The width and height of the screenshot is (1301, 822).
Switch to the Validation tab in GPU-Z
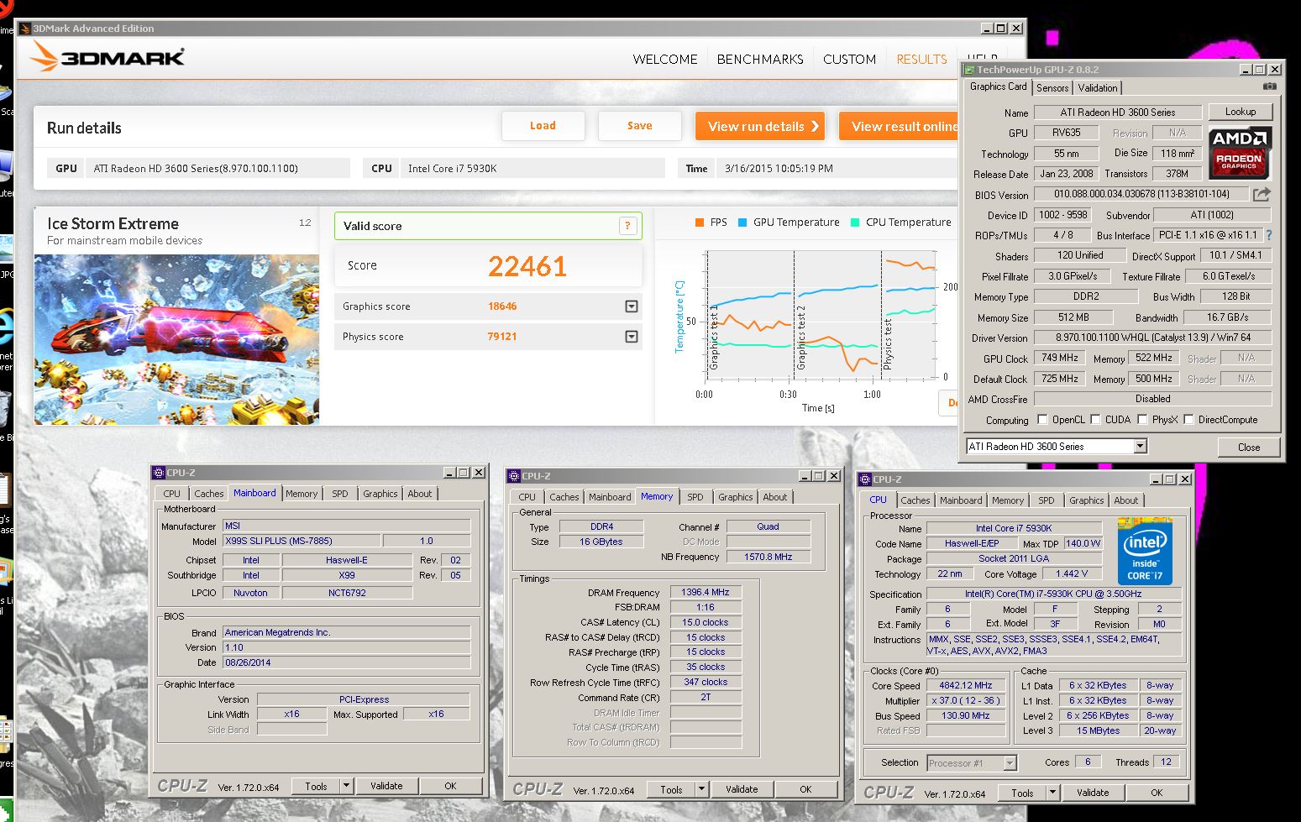[1098, 87]
